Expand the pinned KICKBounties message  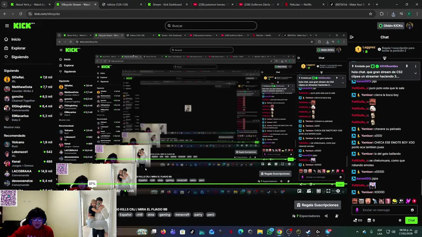pyautogui.click(x=415, y=73)
